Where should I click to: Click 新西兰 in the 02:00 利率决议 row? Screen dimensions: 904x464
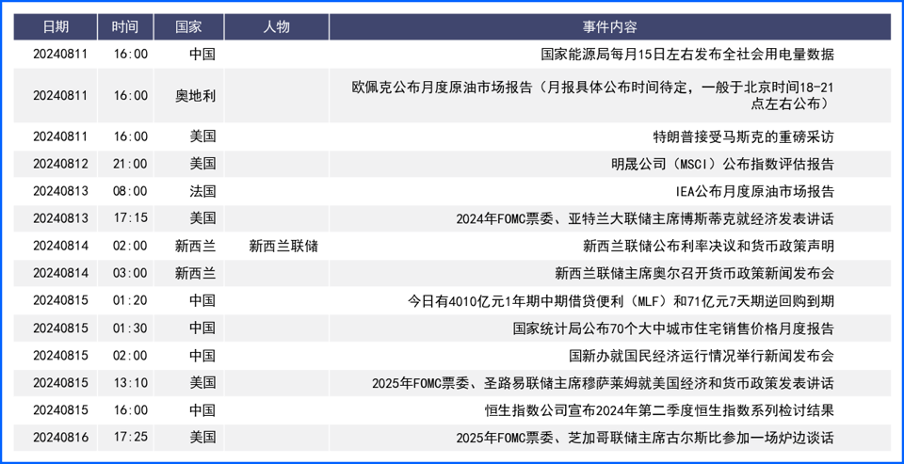pos(196,247)
